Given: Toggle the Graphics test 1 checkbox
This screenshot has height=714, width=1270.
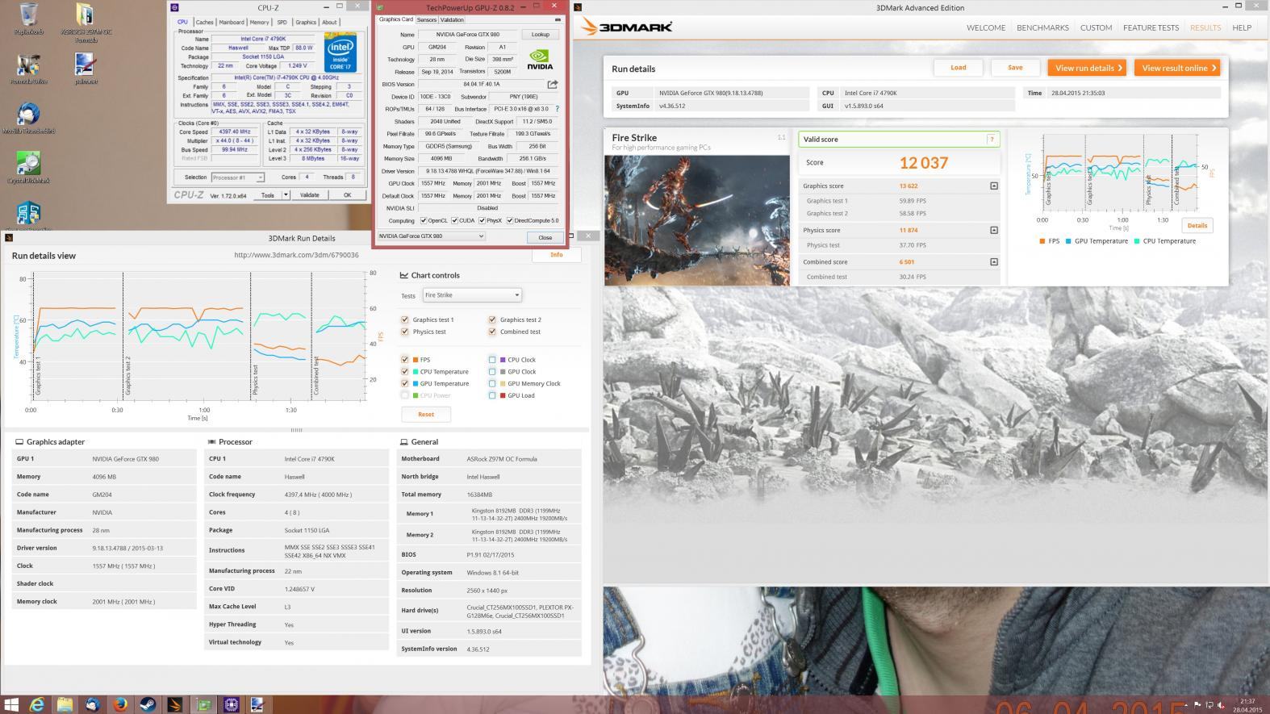Looking at the screenshot, I should point(404,319).
